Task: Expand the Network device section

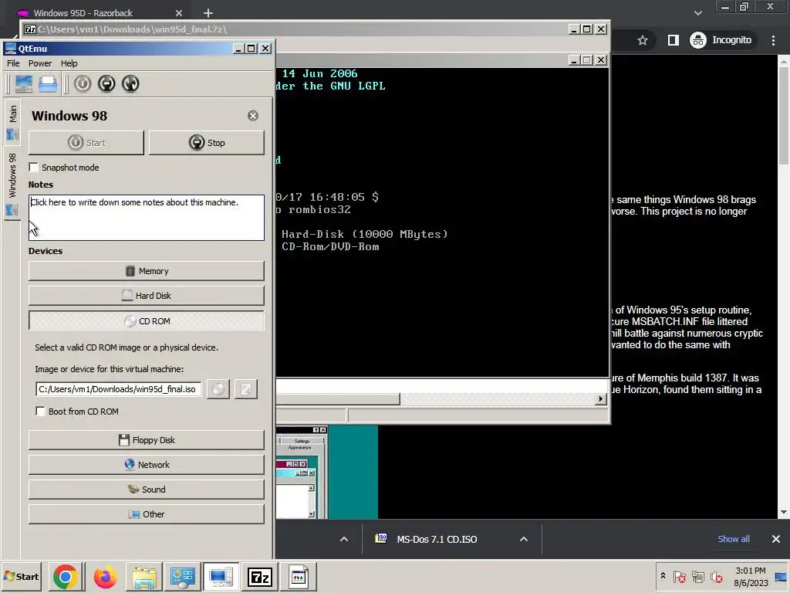Action: [x=146, y=465]
